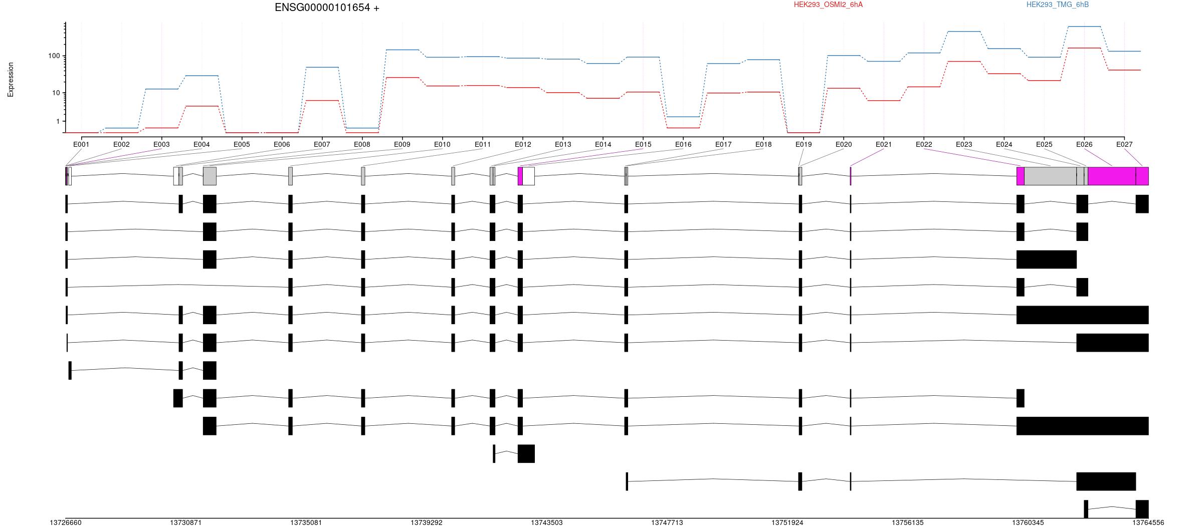Click genomic coordinate 13739292
The height and width of the screenshot is (531, 1203).
click(427, 522)
